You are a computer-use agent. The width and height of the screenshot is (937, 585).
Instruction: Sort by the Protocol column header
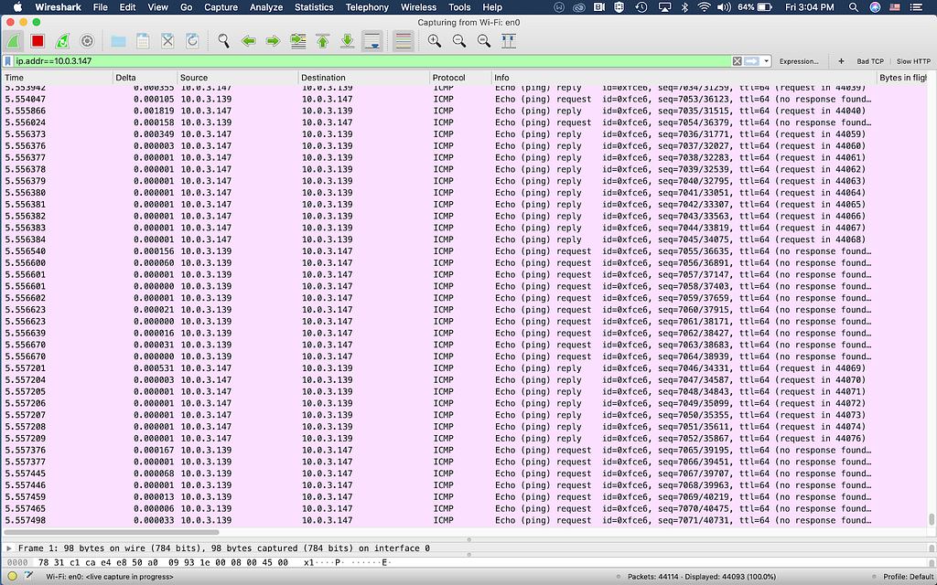(460, 78)
